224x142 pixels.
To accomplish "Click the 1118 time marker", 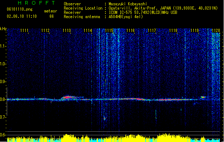I will click(x=173, y=30).
